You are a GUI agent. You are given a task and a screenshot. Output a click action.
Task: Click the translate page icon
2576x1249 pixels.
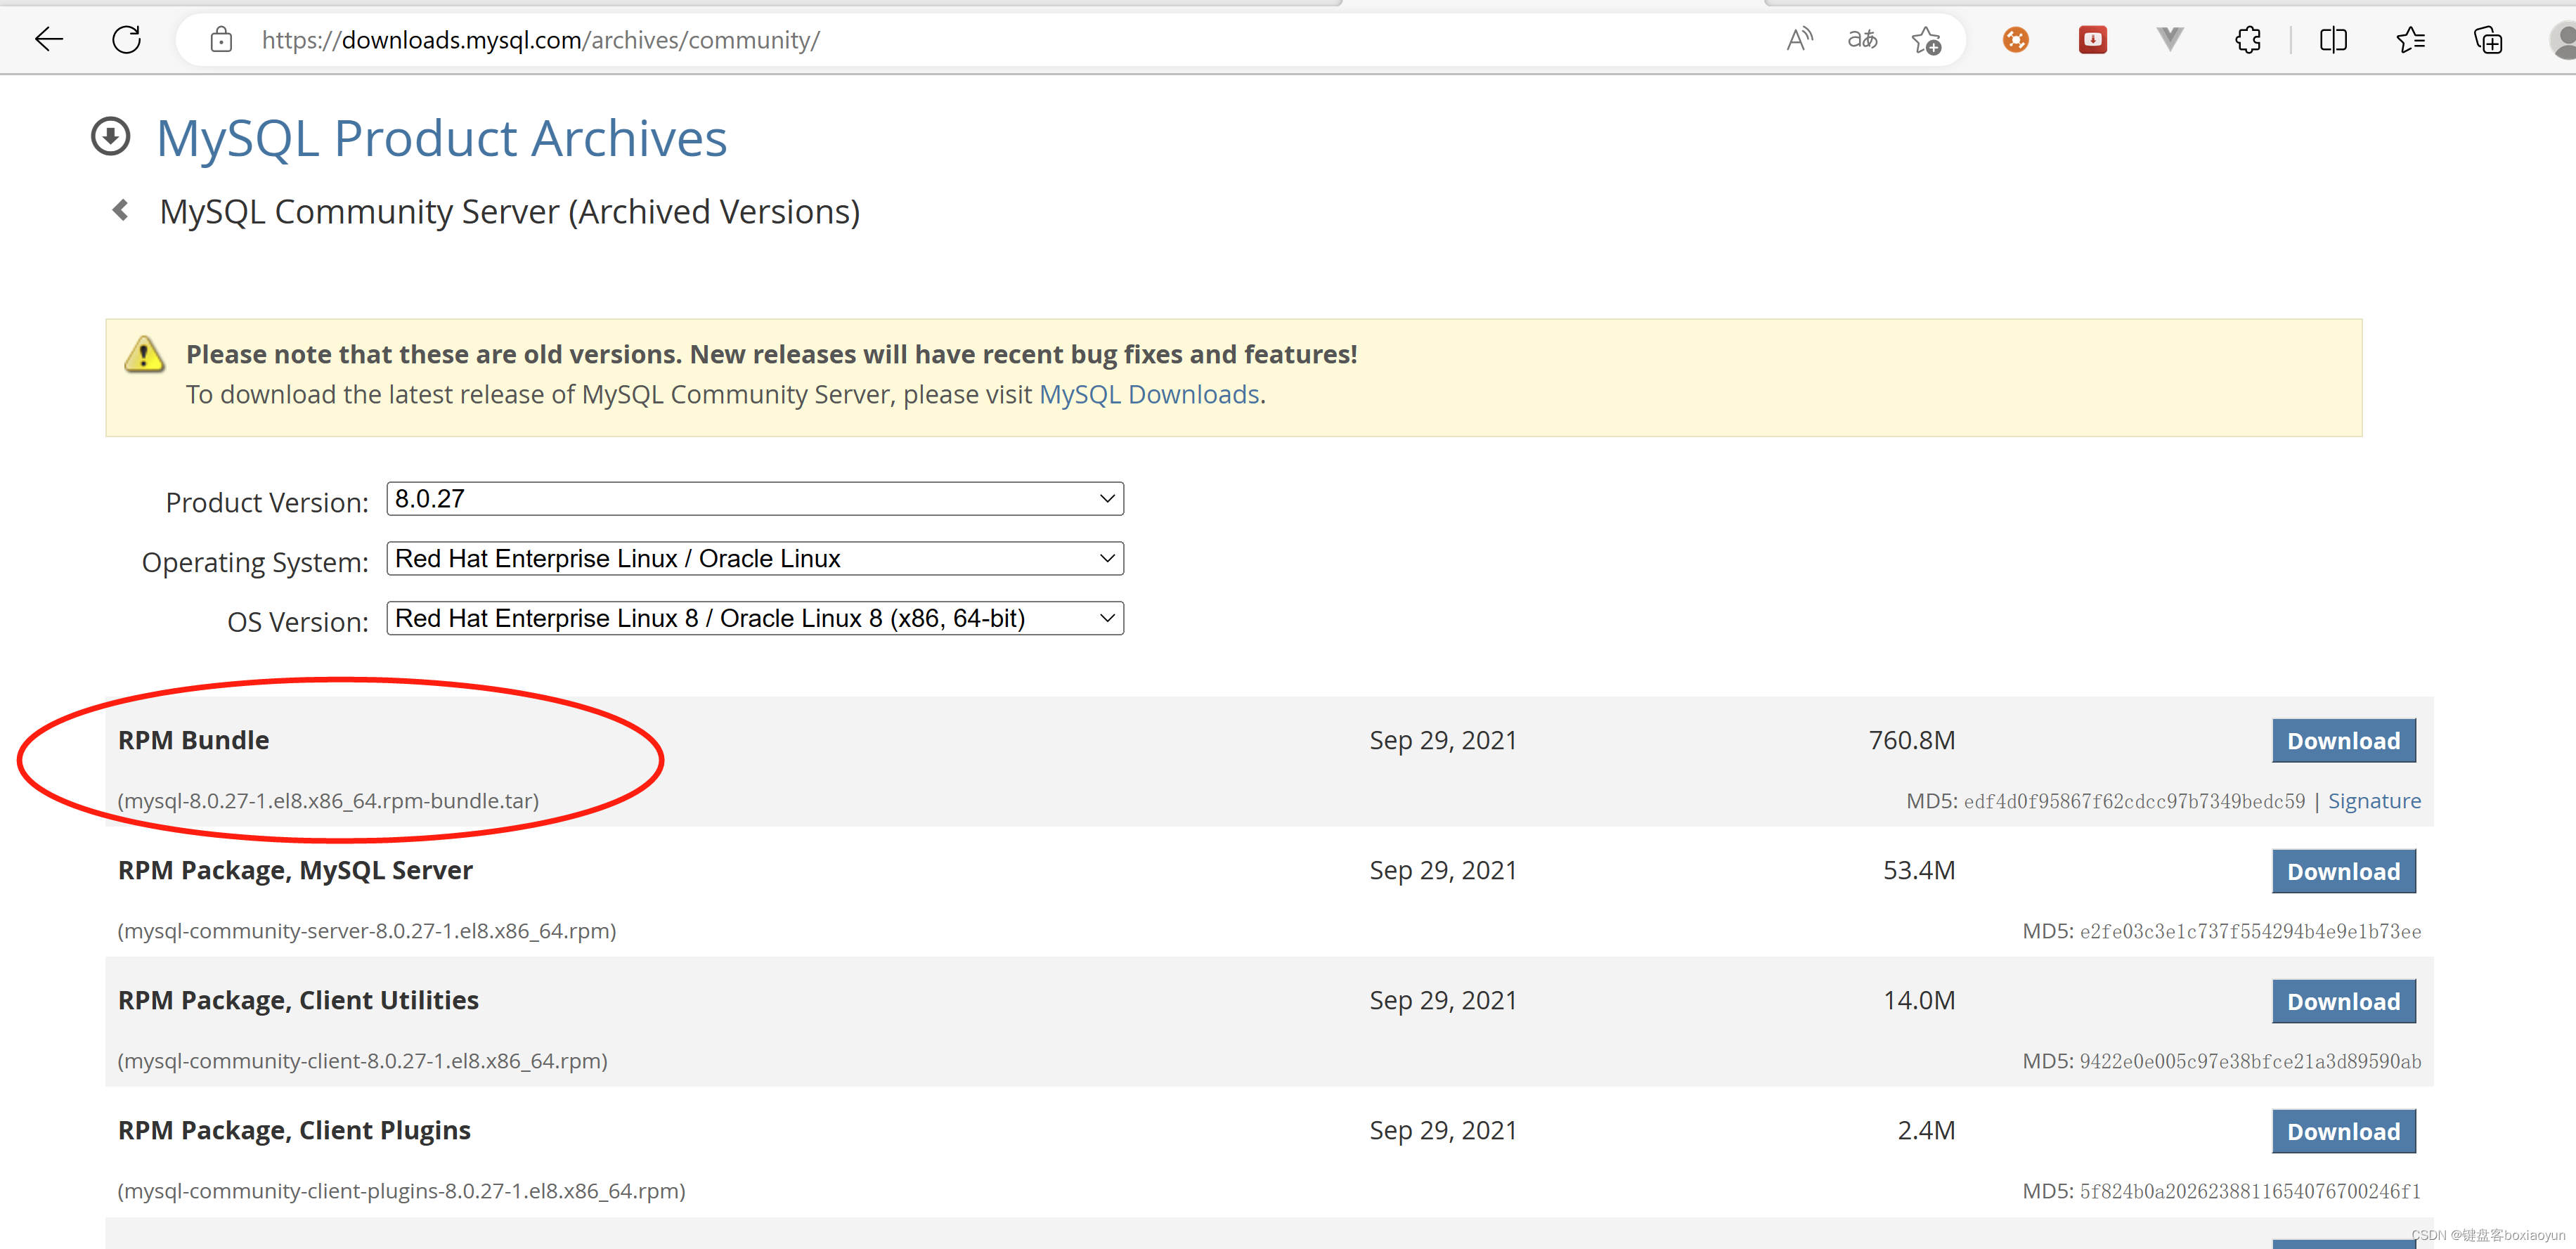coord(1862,40)
